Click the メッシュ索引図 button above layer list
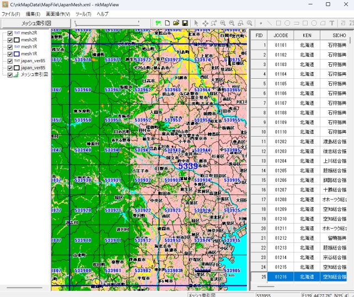The height and width of the screenshot is (297, 354). pyautogui.click(x=36, y=23)
